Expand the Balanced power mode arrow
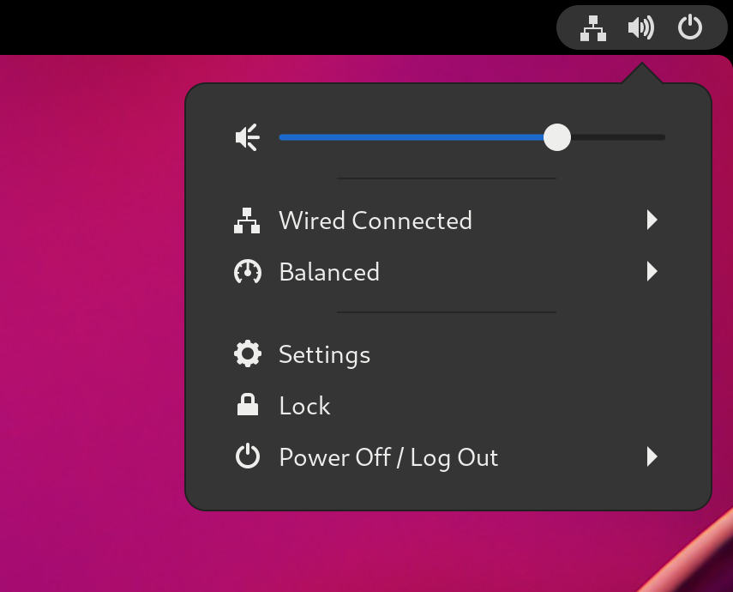The width and height of the screenshot is (733, 592). point(652,273)
